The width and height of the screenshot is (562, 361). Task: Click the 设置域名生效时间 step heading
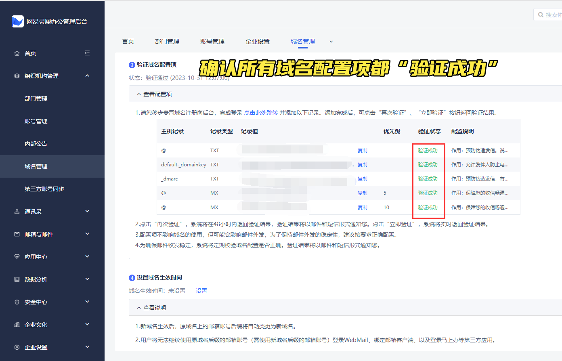(x=159, y=277)
